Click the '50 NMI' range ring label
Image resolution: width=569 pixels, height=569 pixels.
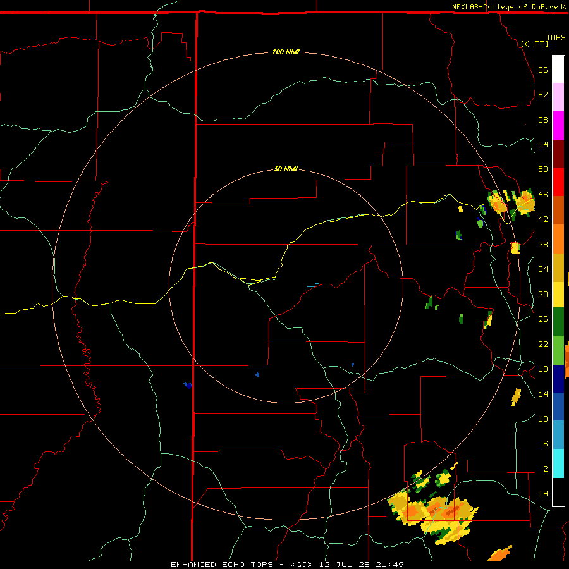286,169
